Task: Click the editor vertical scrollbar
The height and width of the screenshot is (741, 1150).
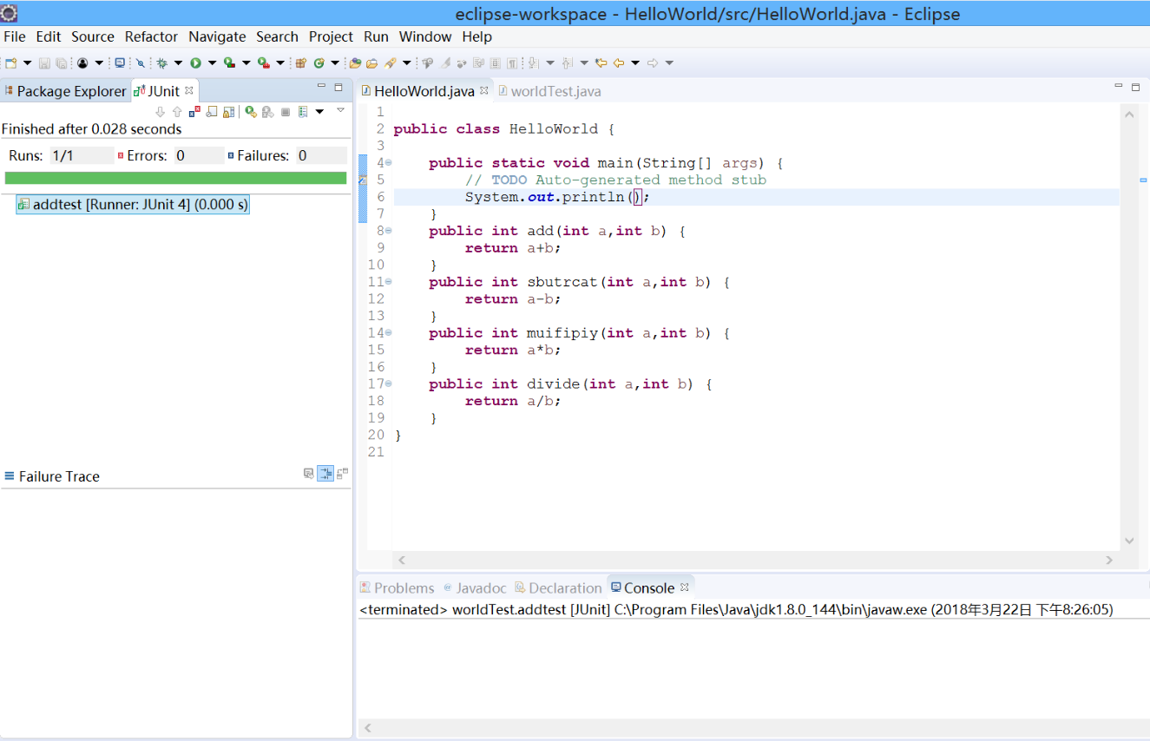Action: click(1129, 326)
